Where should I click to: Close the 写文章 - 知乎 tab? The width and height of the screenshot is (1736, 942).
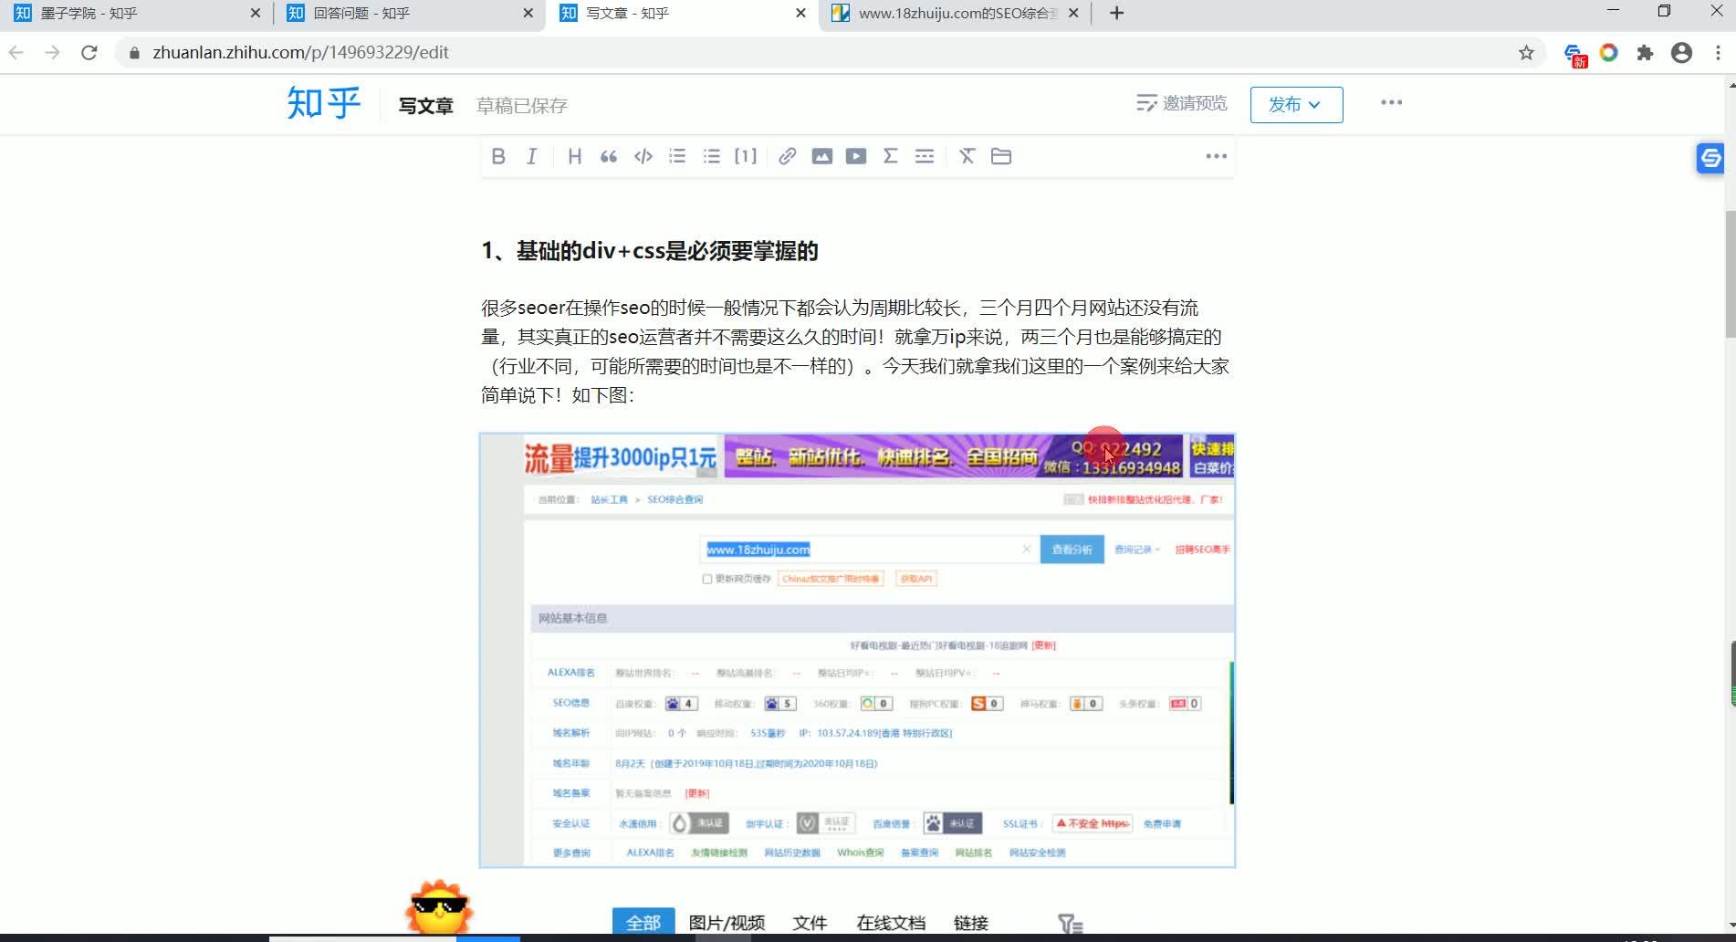pyautogui.click(x=800, y=13)
